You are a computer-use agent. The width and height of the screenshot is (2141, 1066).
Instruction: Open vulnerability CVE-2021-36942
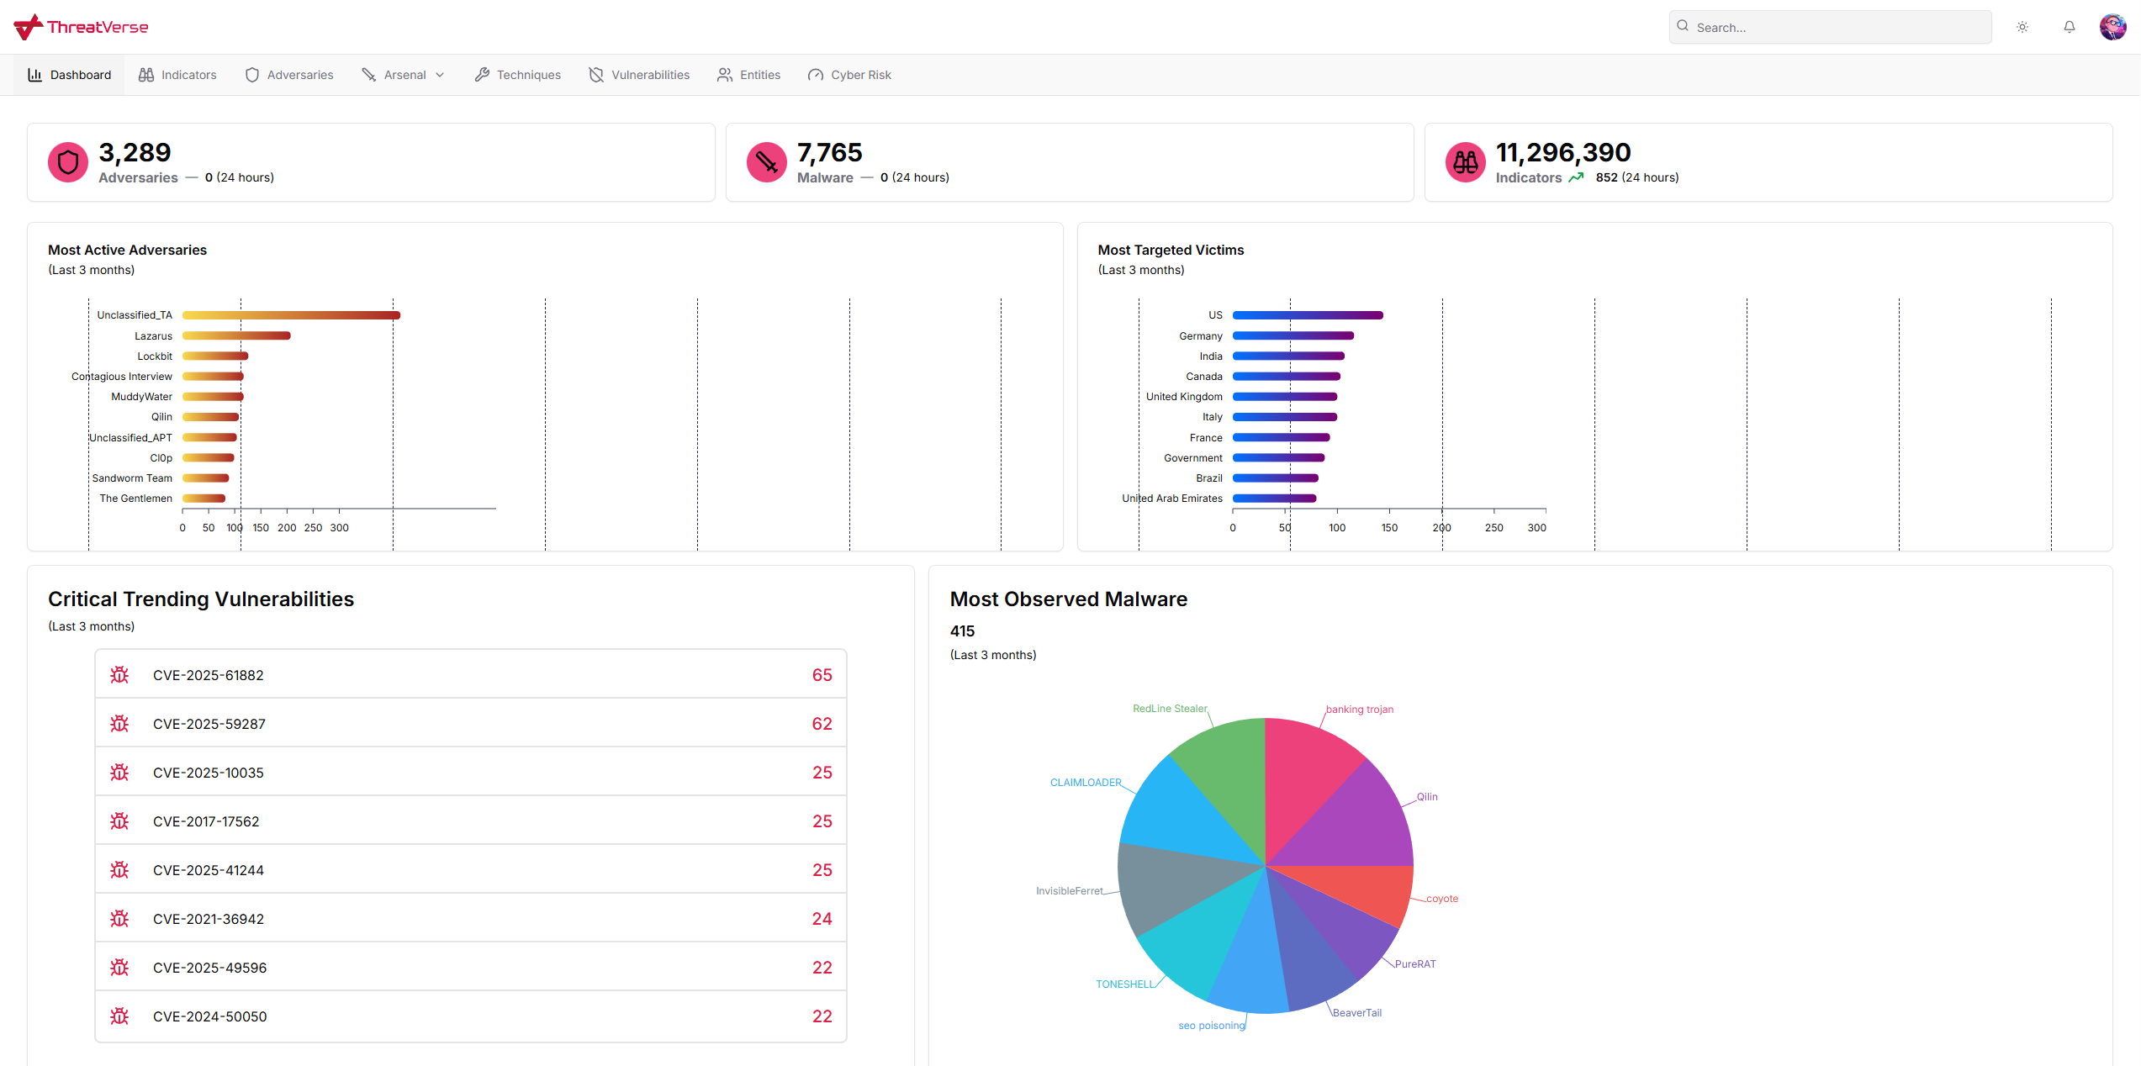click(x=209, y=919)
